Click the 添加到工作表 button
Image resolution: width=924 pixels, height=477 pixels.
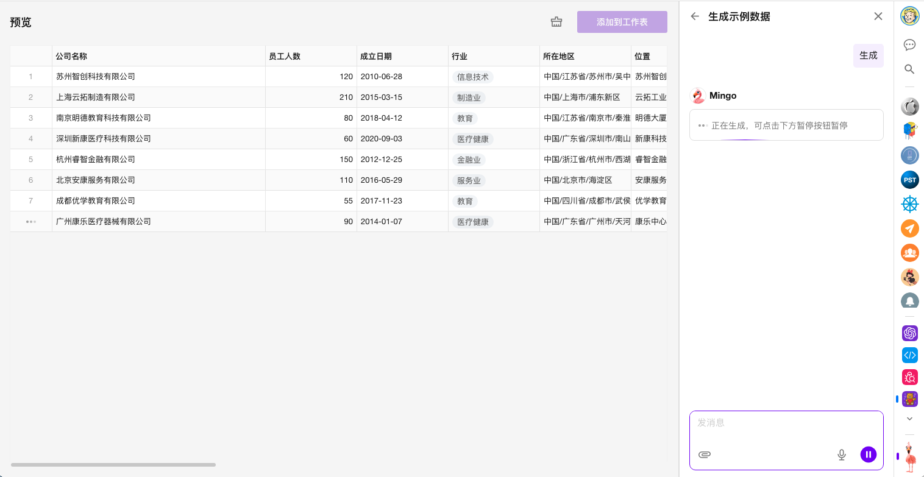click(622, 22)
